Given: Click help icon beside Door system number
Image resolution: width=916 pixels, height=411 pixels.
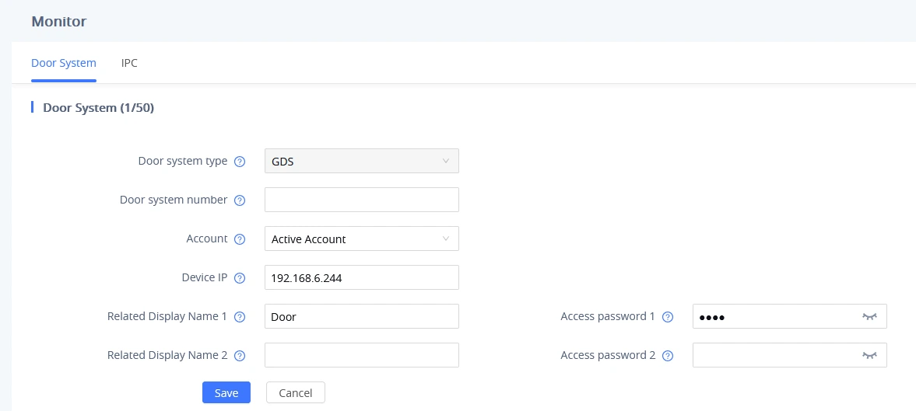Looking at the screenshot, I should coord(240,200).
